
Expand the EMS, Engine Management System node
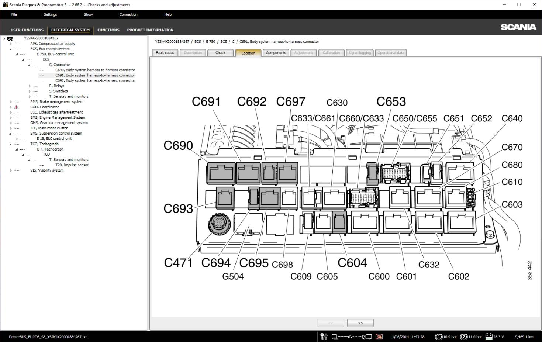11,118
